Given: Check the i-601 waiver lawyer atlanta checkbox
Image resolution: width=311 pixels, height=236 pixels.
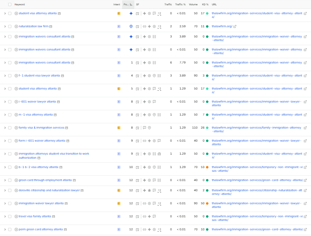Looking at the screenshot, I should point(10,102).
